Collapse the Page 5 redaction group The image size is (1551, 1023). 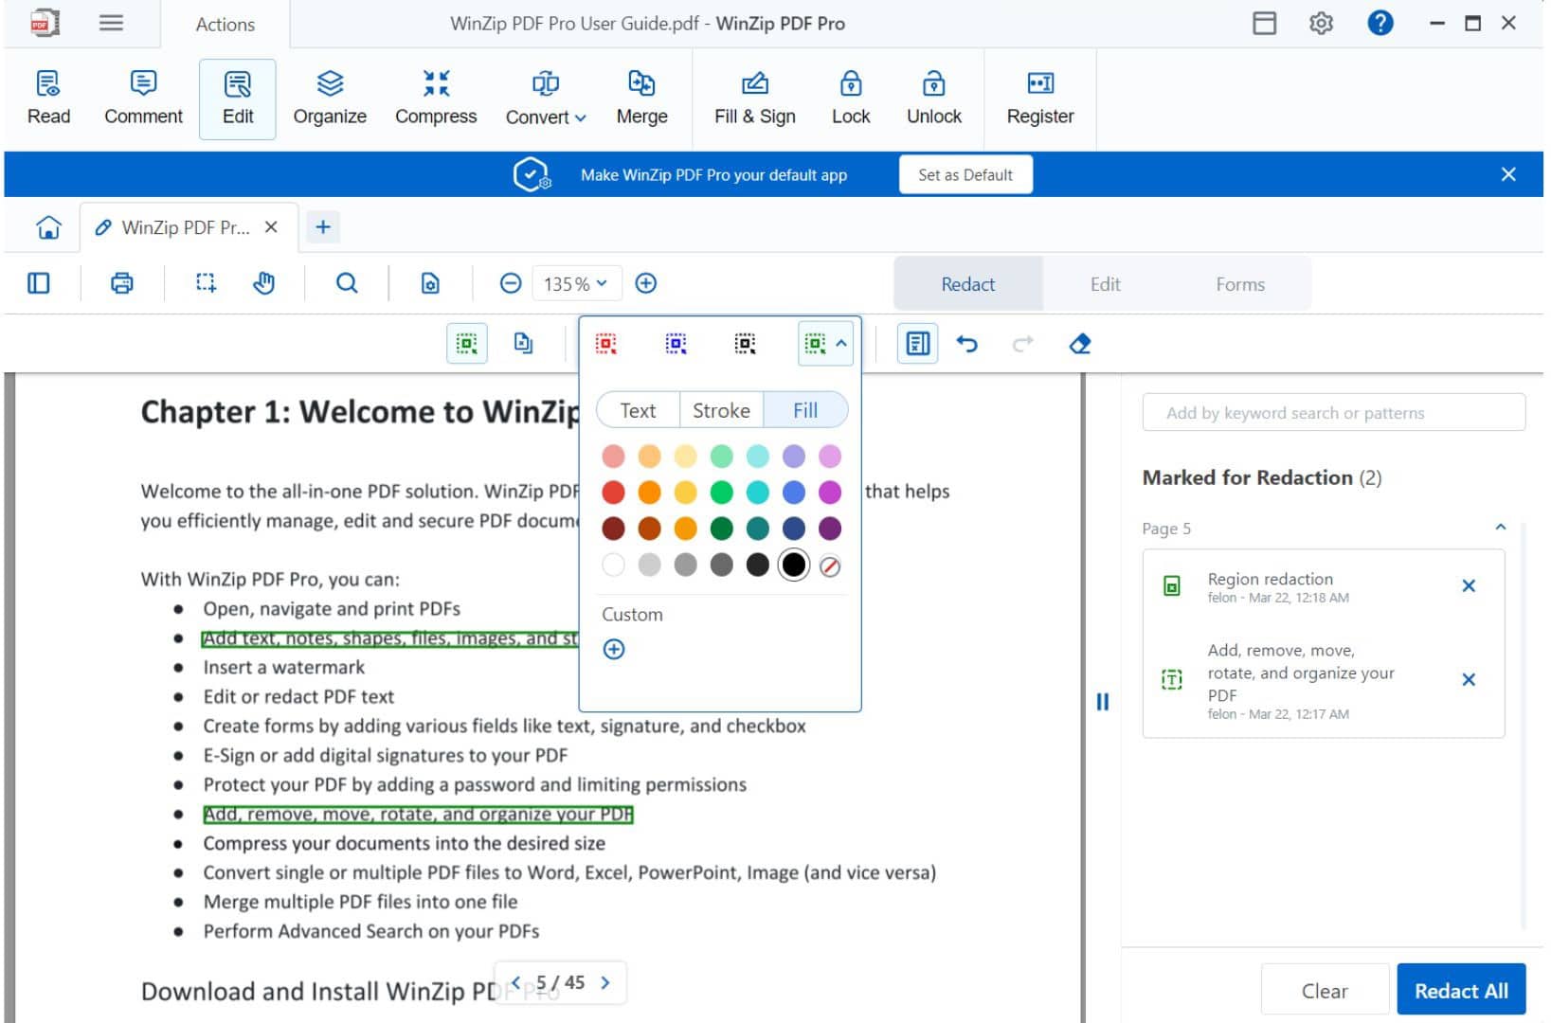[x=1500, y=528]
